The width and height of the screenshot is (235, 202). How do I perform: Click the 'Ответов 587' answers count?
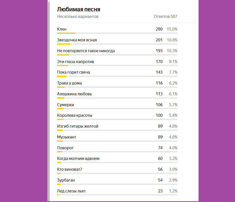(x=165, y=17)
